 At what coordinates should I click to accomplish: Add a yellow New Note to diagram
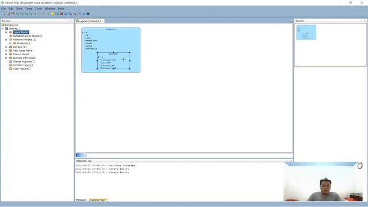(52, 14)
